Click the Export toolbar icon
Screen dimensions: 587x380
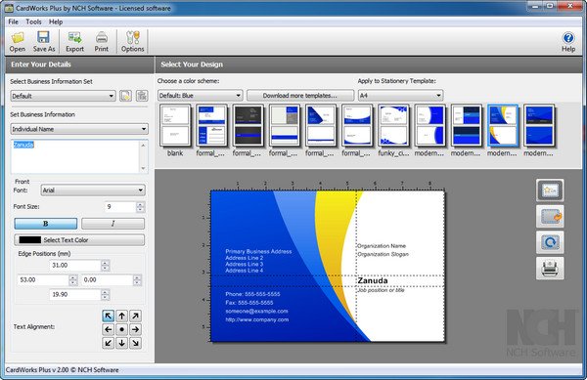click(x=74, y=41)
